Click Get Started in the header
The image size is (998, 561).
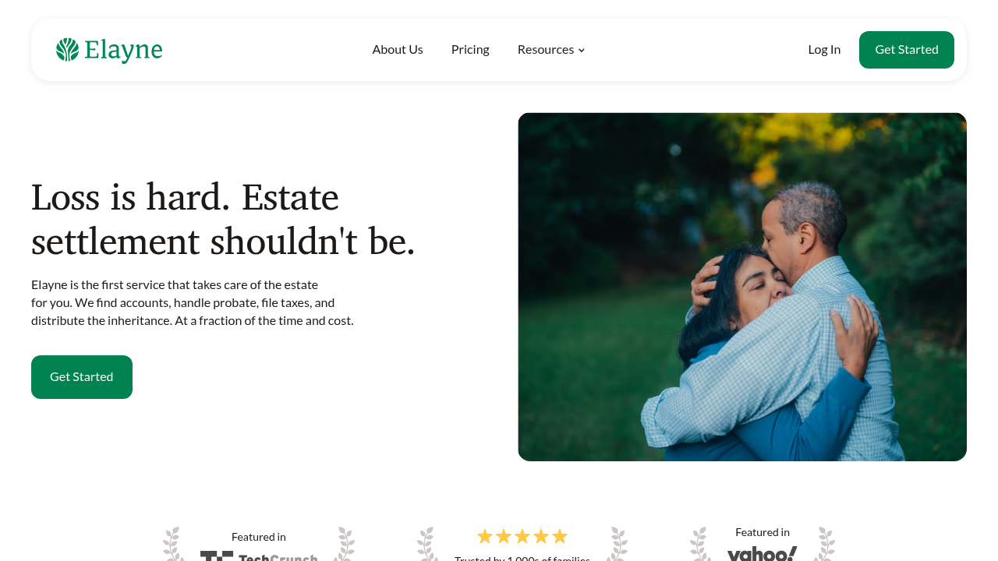coord(907,50)
